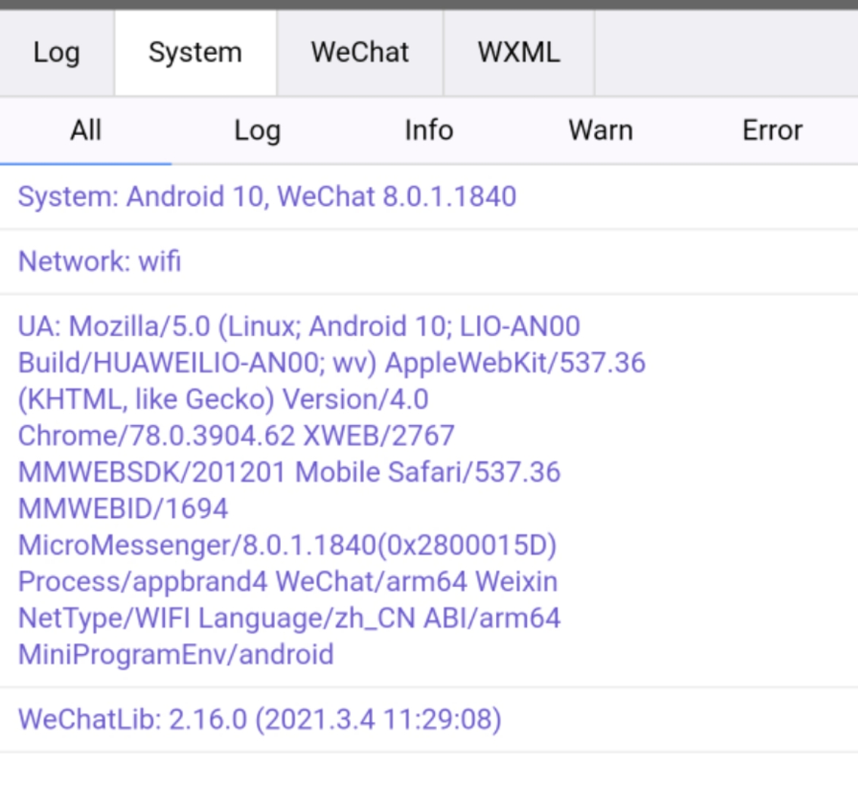Open the WeChat tab
This screenshot has width=858, height=808.
[360, 53]
